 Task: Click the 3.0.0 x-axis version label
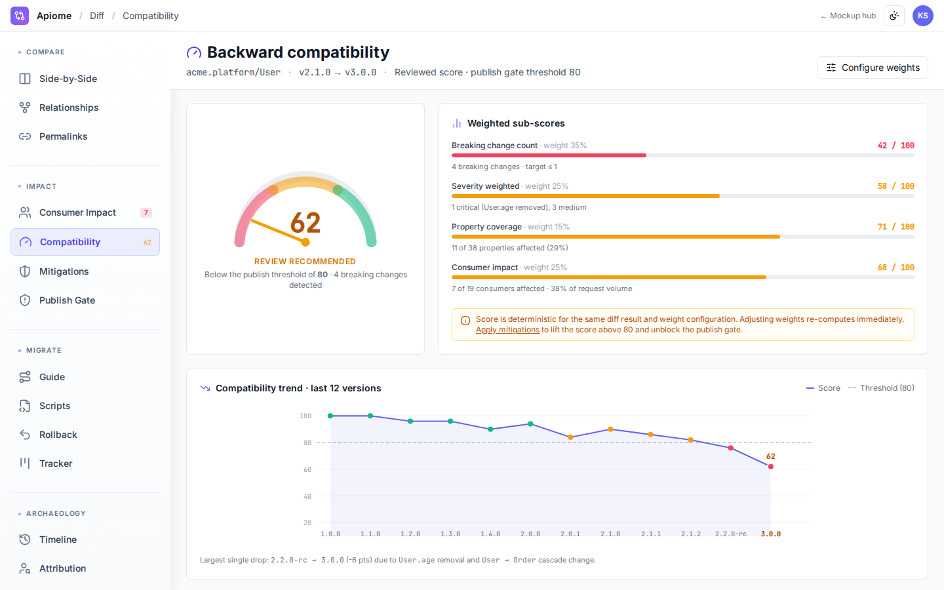771,534
